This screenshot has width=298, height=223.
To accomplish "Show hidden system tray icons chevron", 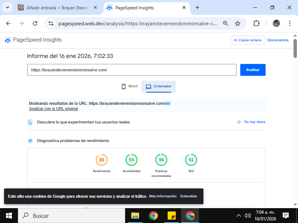I will [239, 216].
